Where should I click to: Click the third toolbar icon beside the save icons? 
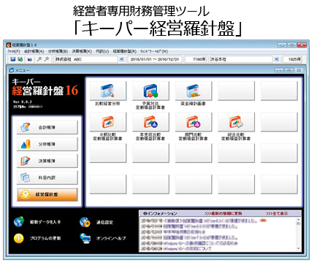(x=30, y=59)
